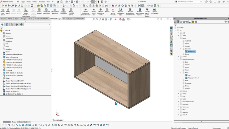
Task: Click the search commands input field
Action: click(189, 2)
